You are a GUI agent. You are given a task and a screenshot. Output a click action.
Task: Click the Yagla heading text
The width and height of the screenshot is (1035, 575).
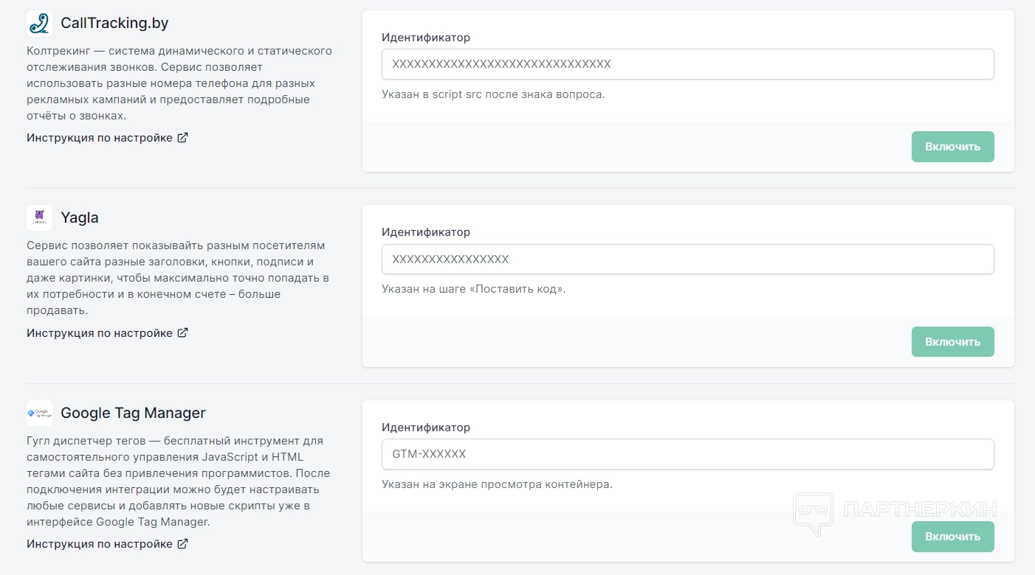[x=80, y=217]
